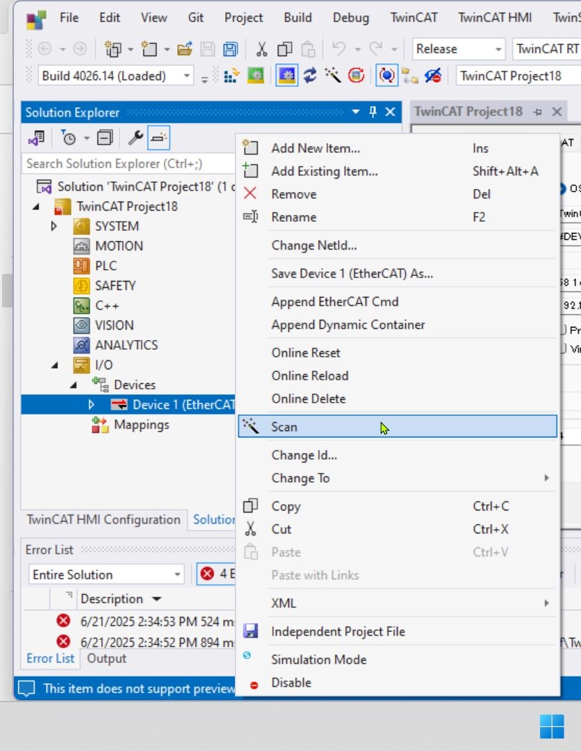Choose Change NetId... menu entry

[x=398, y=245]
